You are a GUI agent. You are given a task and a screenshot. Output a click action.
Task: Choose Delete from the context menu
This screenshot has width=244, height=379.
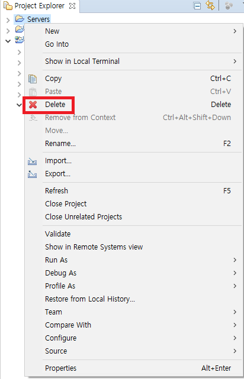134,105
